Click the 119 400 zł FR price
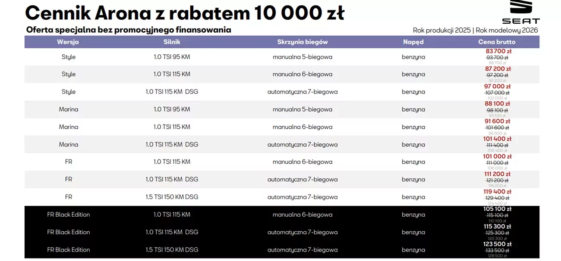The image size is (561, 261). point(497,192)
